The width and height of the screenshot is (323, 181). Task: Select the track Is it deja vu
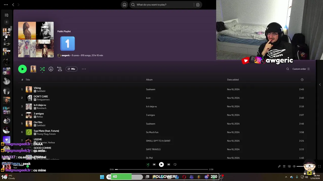40,105
